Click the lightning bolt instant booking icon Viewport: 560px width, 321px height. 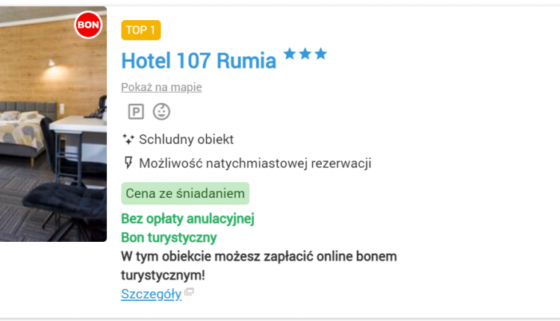[x=128, y=163]
